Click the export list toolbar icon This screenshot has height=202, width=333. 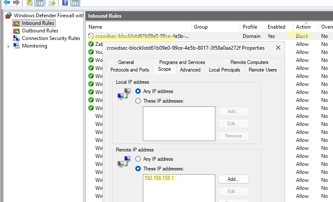point(52,3)
